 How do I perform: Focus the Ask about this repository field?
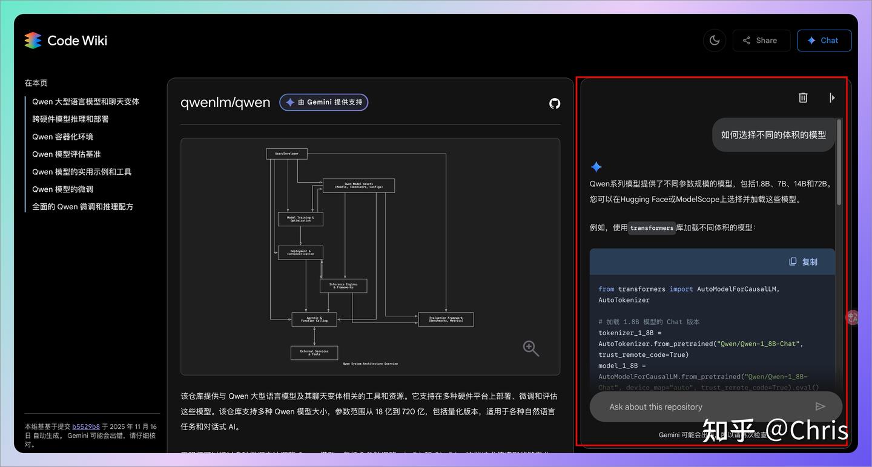716,407
